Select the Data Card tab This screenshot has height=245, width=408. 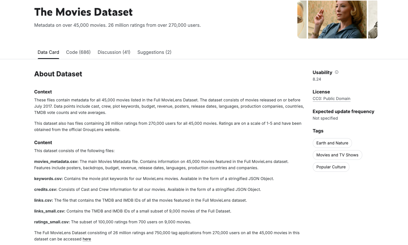[x=48, y=52]
